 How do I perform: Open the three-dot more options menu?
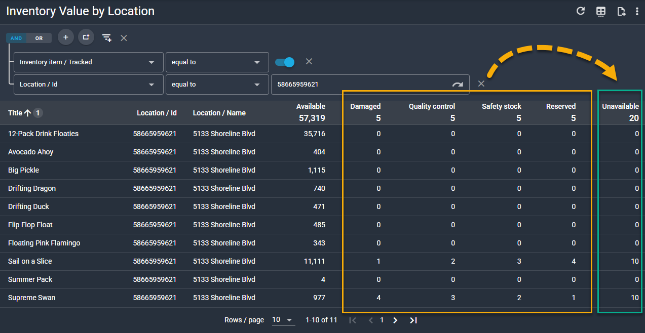point(637,12)
